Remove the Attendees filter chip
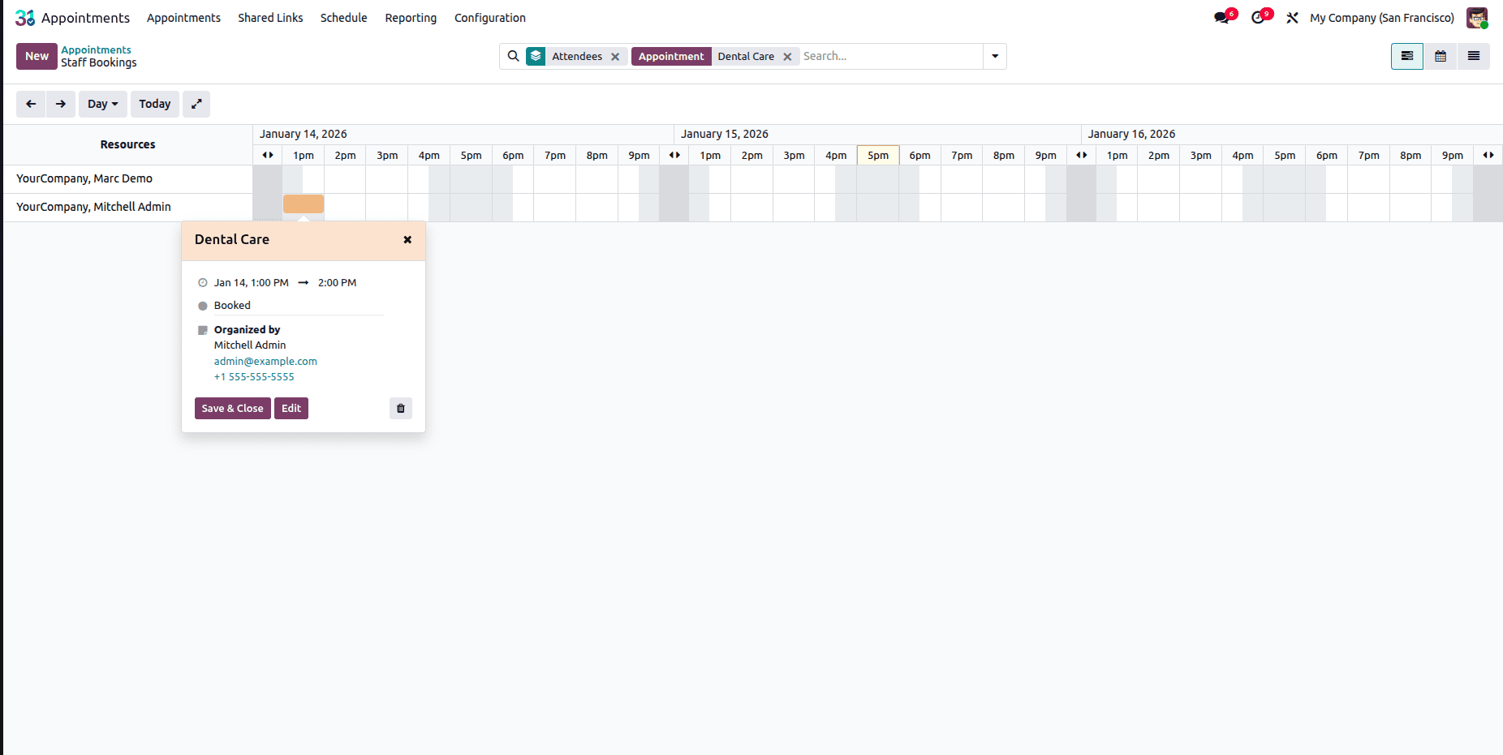1503x755 pixels. coord(615,56)
